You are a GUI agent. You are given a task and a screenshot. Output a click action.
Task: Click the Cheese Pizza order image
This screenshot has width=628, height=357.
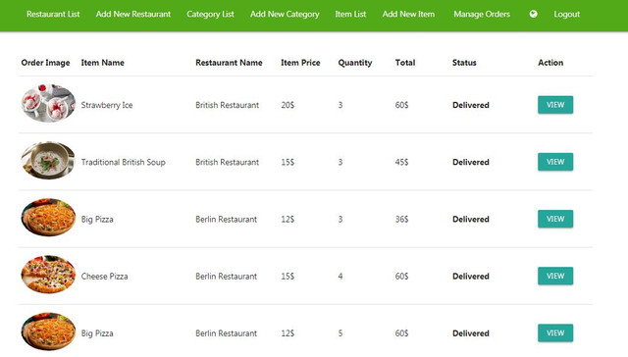[x=48, y=275]
